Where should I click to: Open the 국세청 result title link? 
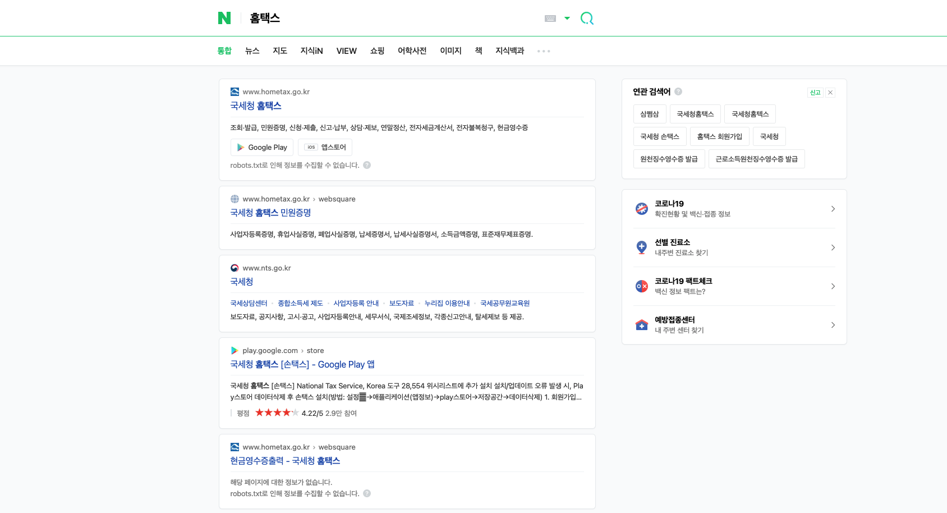coord(242,282)
